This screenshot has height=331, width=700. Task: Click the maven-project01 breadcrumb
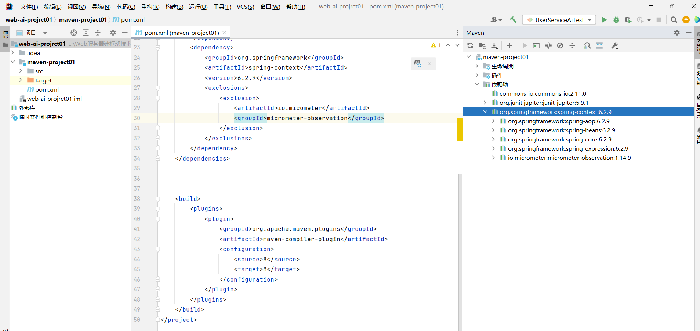[83, 19]
